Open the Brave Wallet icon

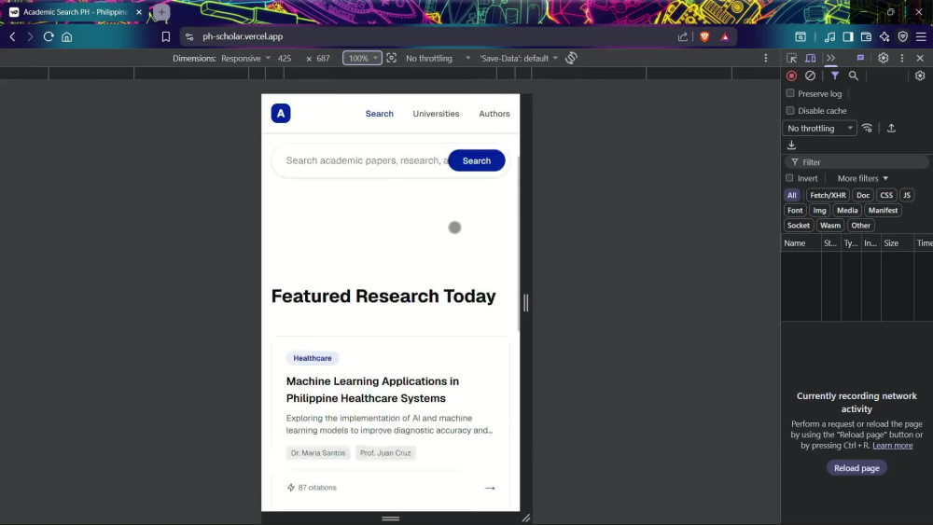867,37
